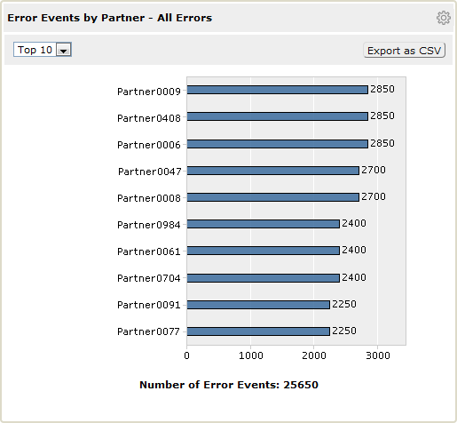Select the Partner0077 bar
Image resolution: width=457 pixels, height=423 pixels.
tap(258, 331)
